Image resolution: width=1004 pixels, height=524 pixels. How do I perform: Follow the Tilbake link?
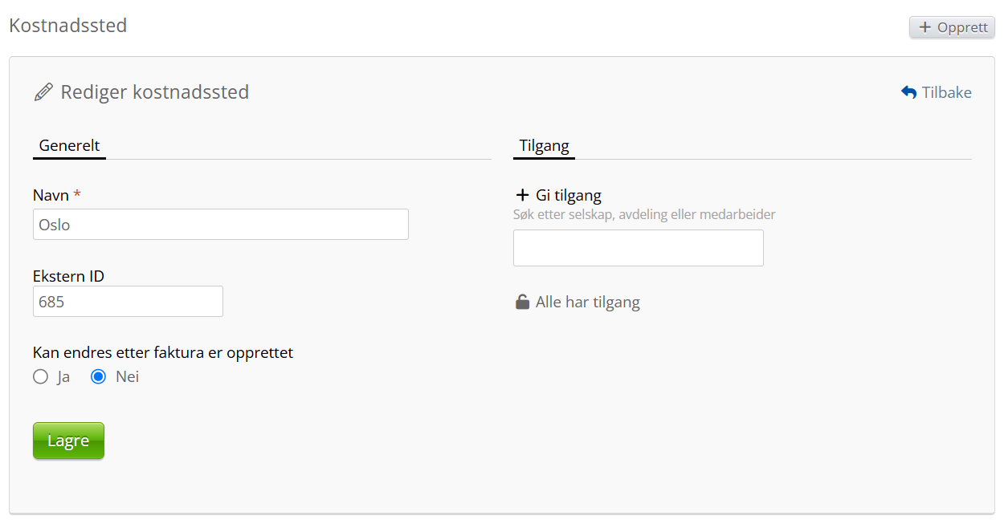coord(946,92)
